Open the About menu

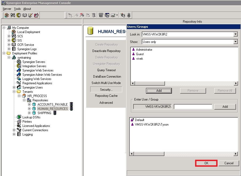tap(27, 9)
